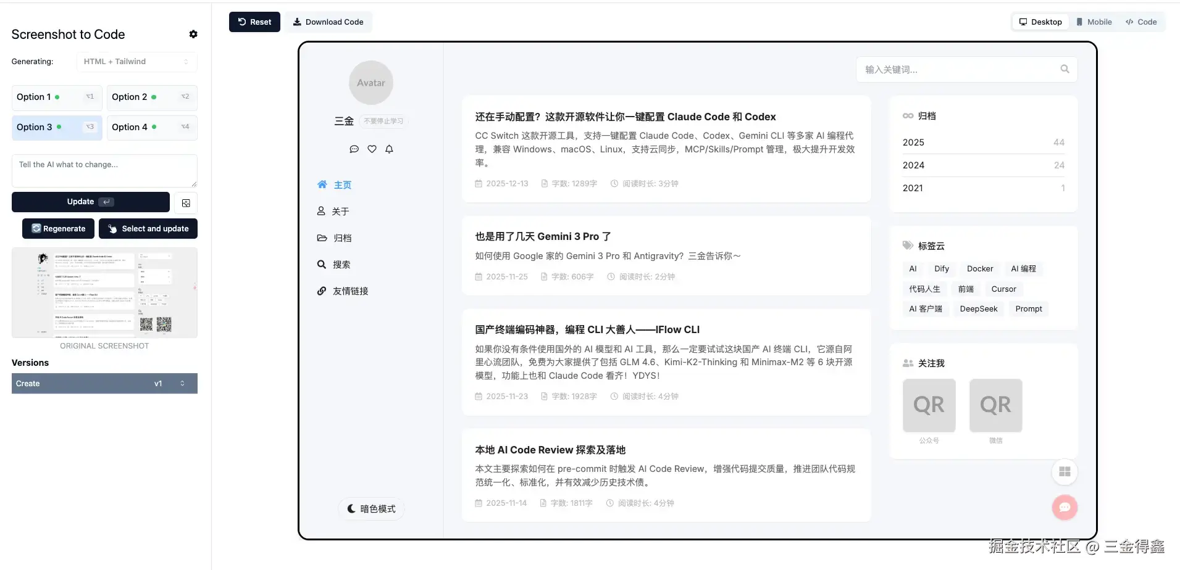
Task: Click the Download Code button
Action: [328, 22]
